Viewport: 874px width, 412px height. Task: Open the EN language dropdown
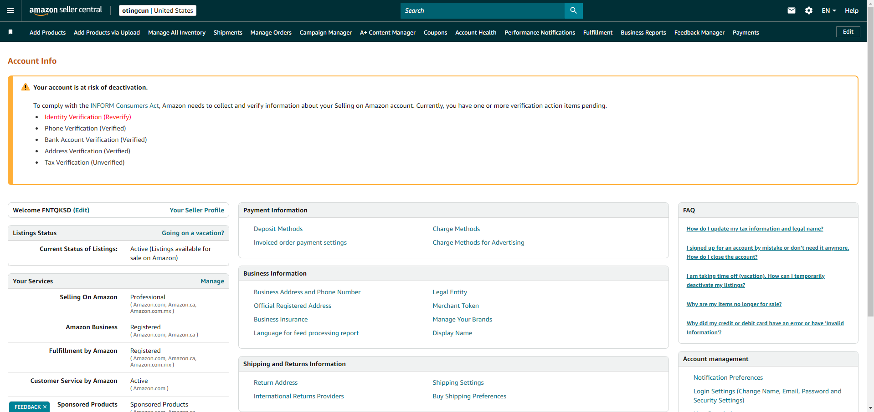tap(829, 10)
